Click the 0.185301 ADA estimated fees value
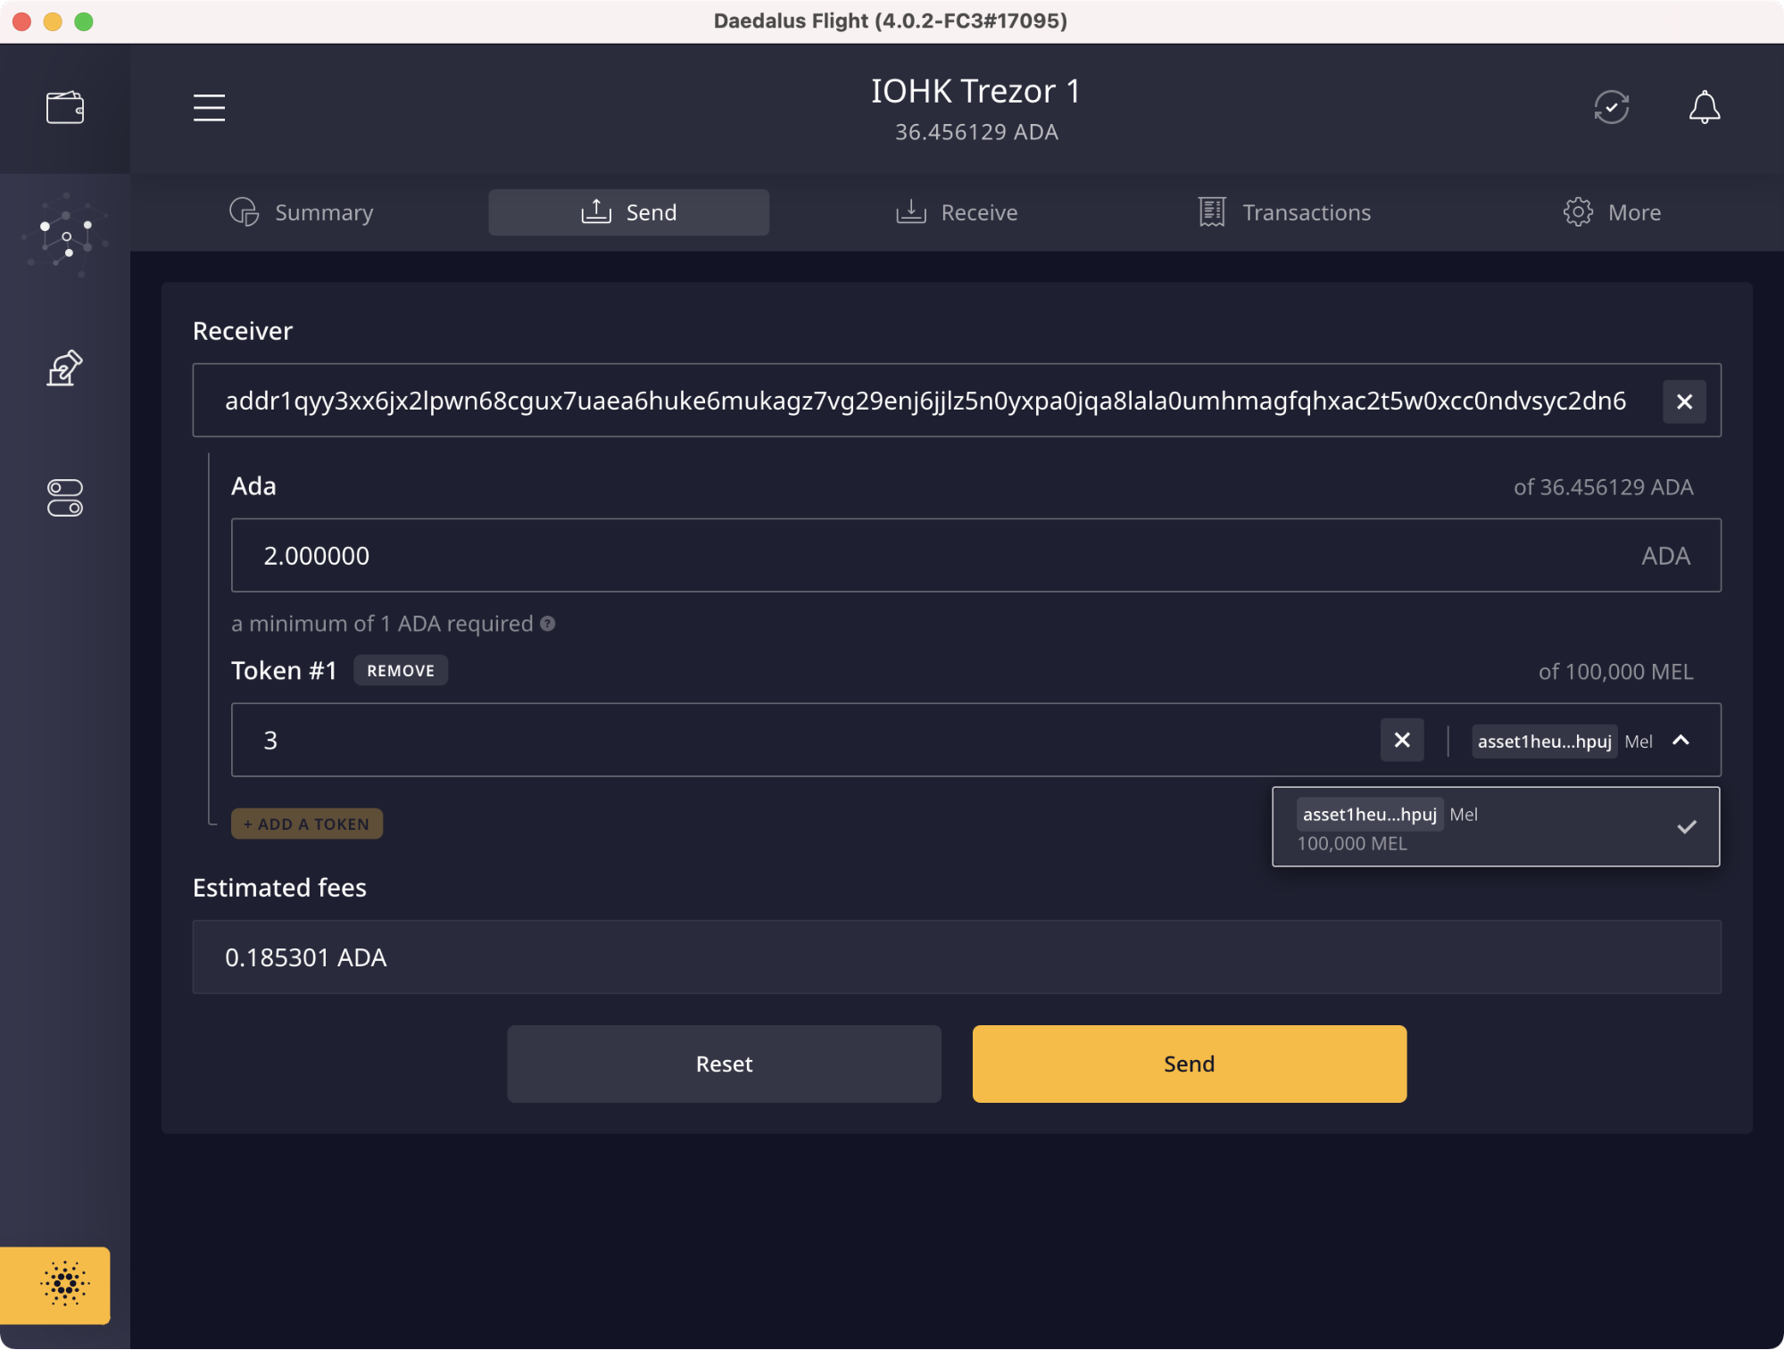Screen dimensions: 1784x1350 pyautogui.click(x=306, y=957)
